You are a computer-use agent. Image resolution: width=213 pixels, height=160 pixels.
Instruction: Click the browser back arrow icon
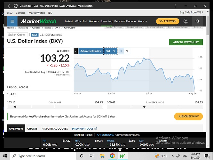point(10,6)
